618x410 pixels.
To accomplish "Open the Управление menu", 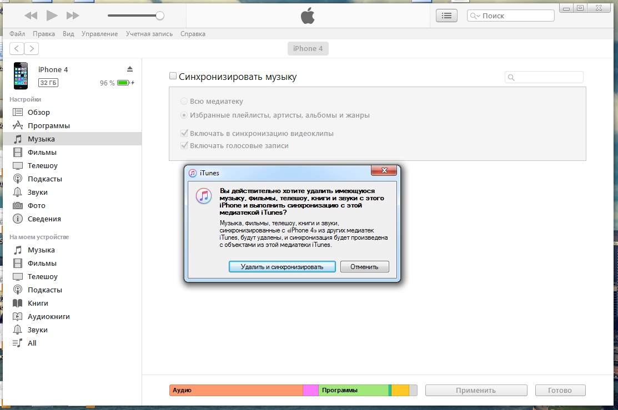I will pyautogui.click(x=100, y=34).
